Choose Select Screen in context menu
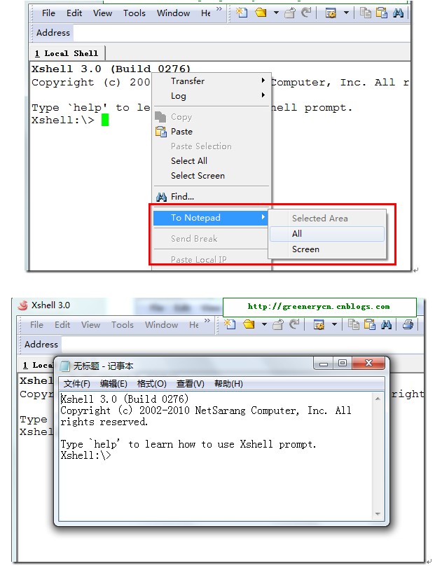This screenshot has width=435, height=566. 212,175
